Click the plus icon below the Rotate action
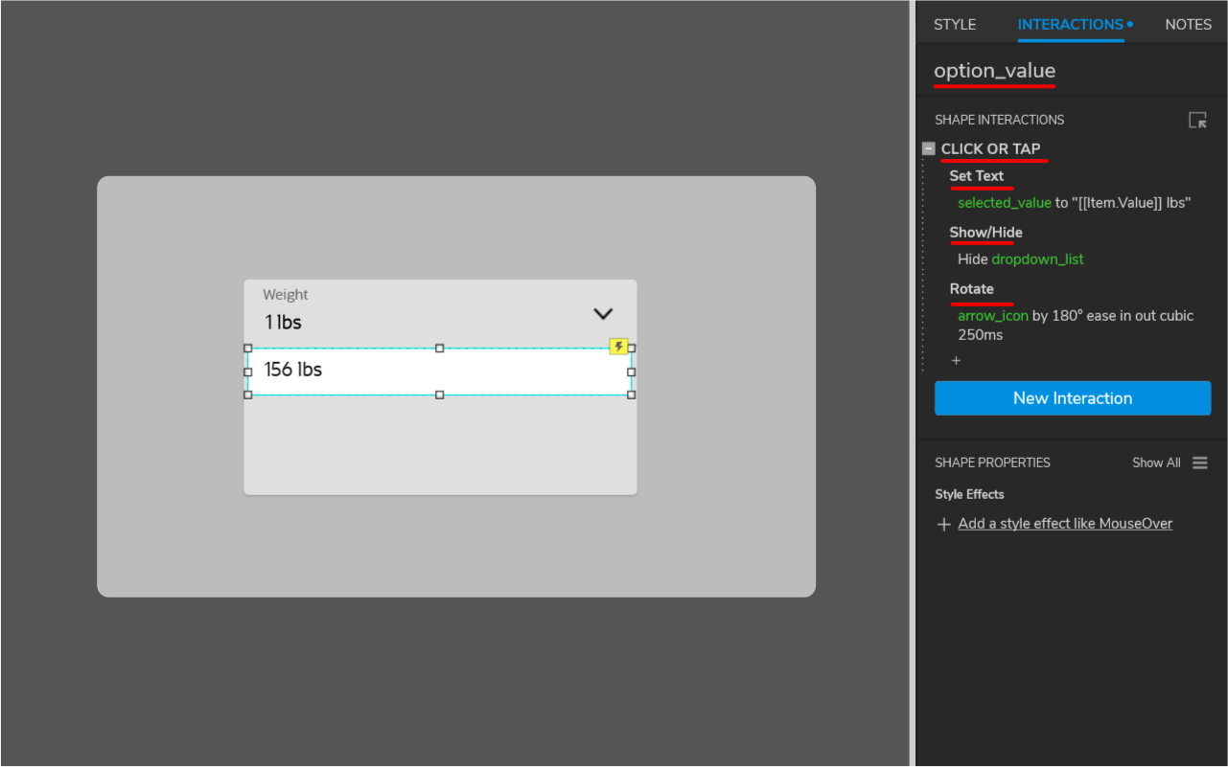The width and height of the screenshot is (1228, 767). pyautogui.click(x=956, y=360)
